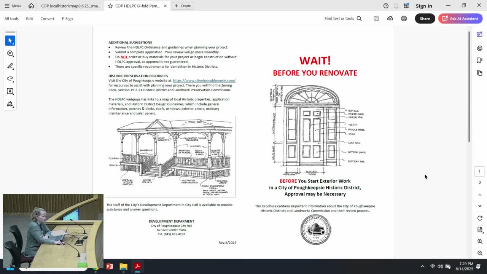Viewport: 487px width, 274px height.
Task: Rotate the current page
Action: pos(480,218)
